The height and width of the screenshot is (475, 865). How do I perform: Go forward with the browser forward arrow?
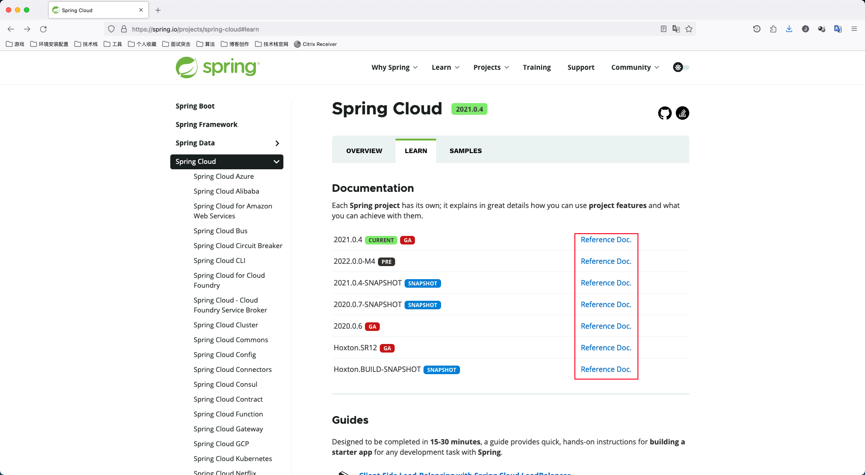coord(27,29)
